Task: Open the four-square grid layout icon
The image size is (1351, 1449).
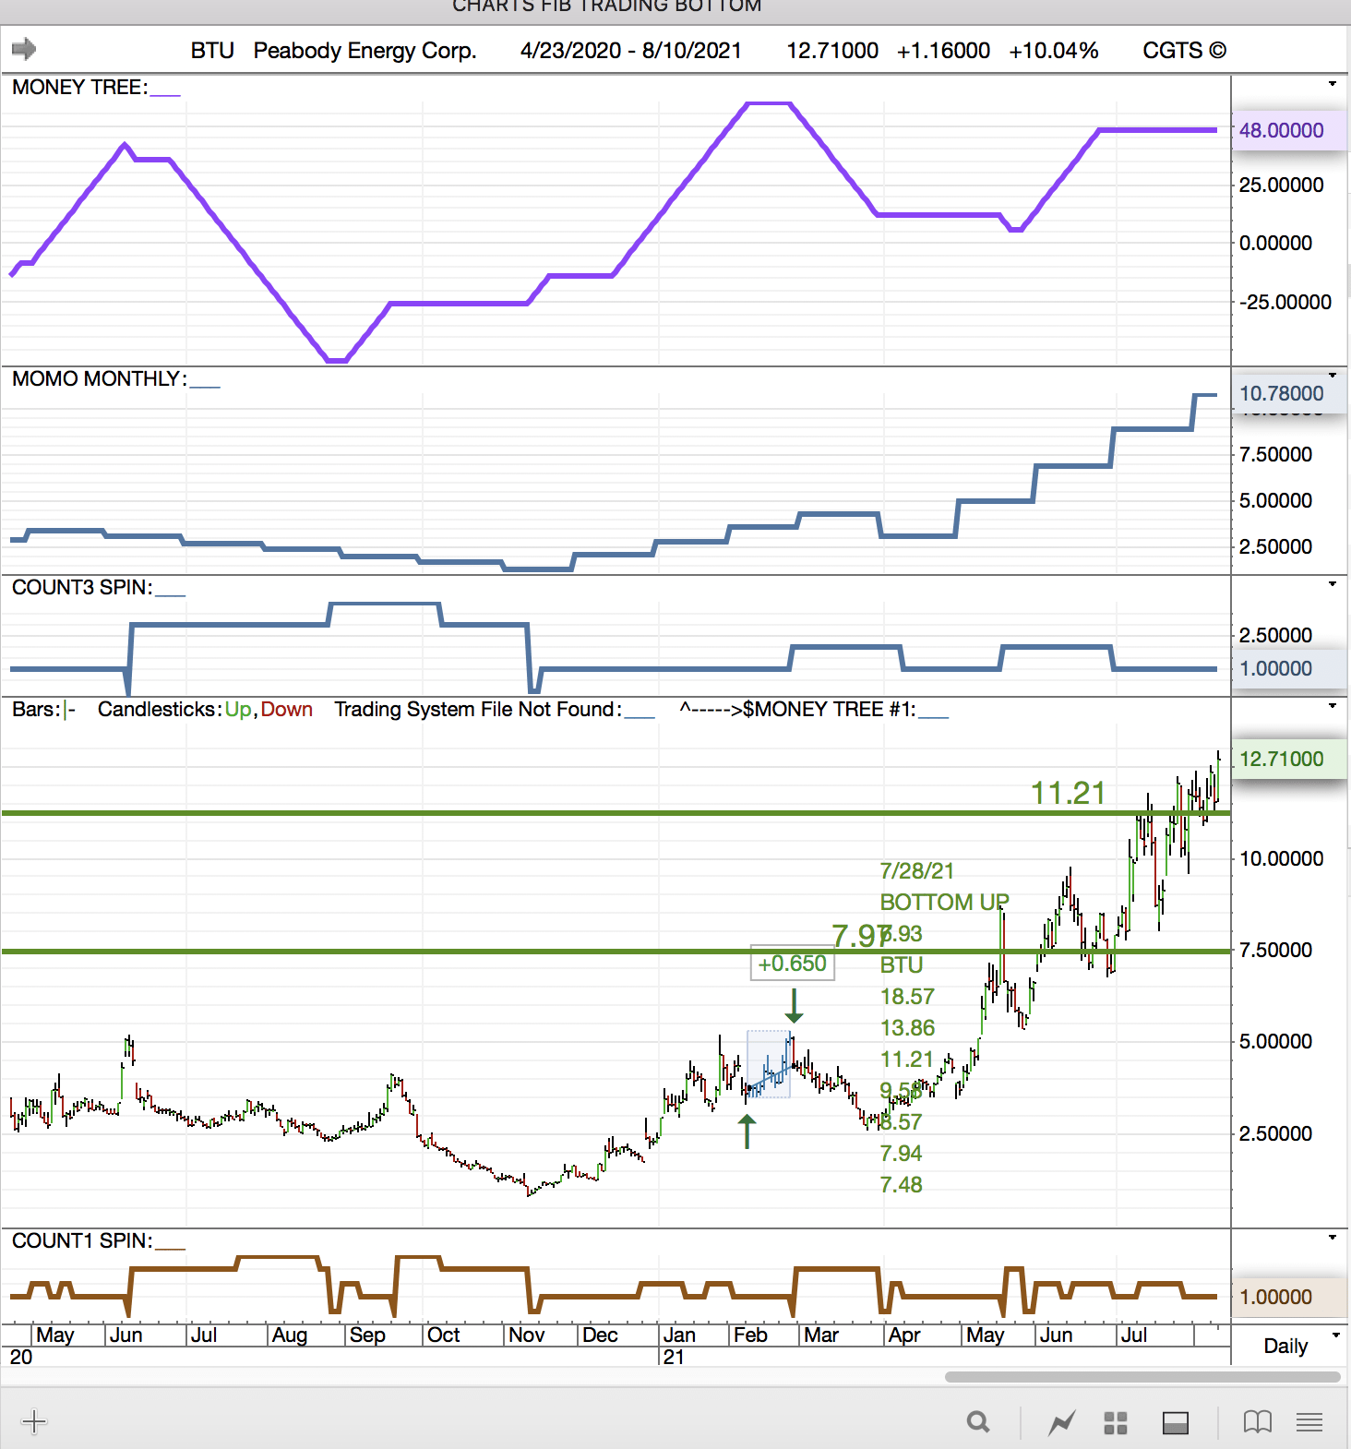Action: click(1116, 1423)
